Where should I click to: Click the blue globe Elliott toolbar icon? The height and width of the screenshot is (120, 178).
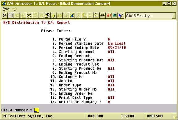[x=72, y=15]
